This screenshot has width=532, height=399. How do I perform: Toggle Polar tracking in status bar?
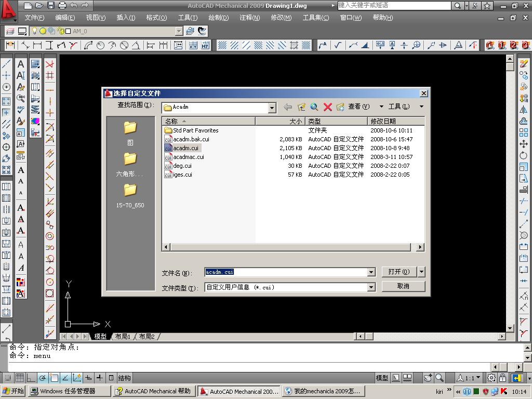tap(43, 378)
